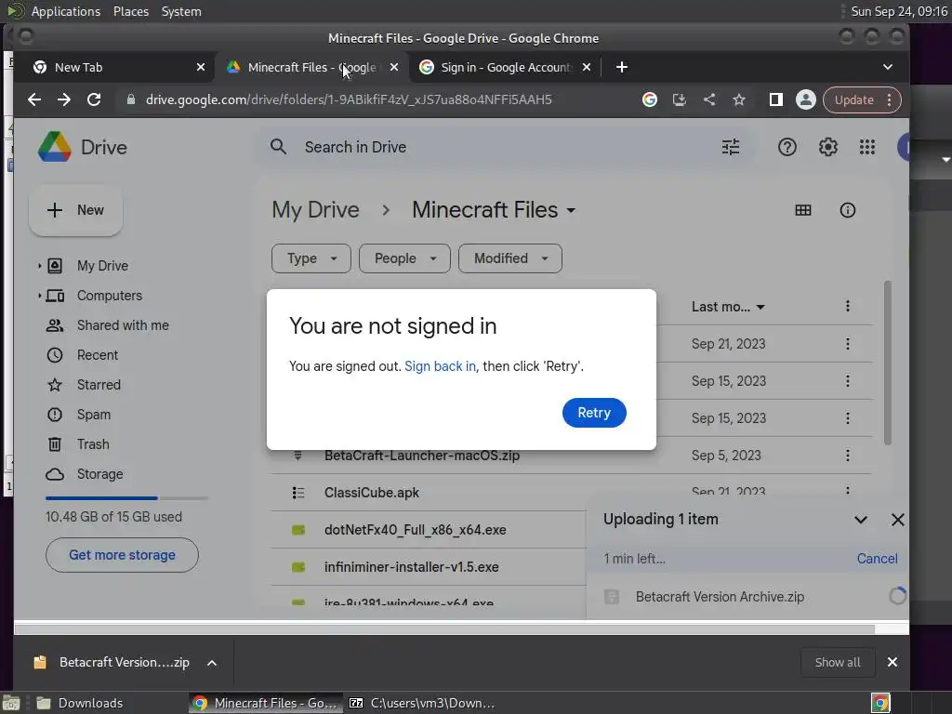Image resolution: width=952 pixels, height=714 pixels.
Task: Open Recent files in sidebar
Action: 97,355
